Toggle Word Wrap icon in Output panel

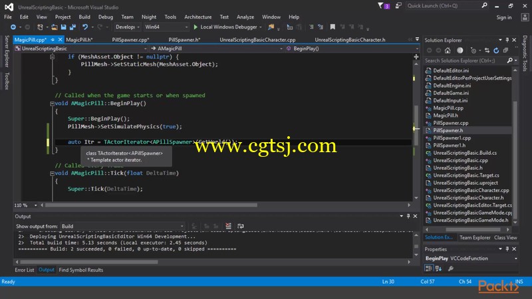pyautogui.click(x=241, y=226)
